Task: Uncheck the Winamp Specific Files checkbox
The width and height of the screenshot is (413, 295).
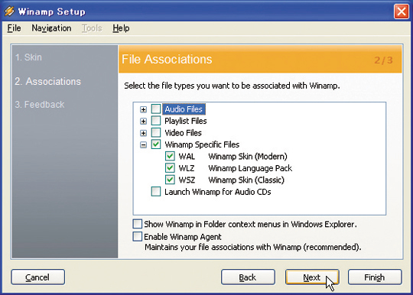Action: (156, 144)
